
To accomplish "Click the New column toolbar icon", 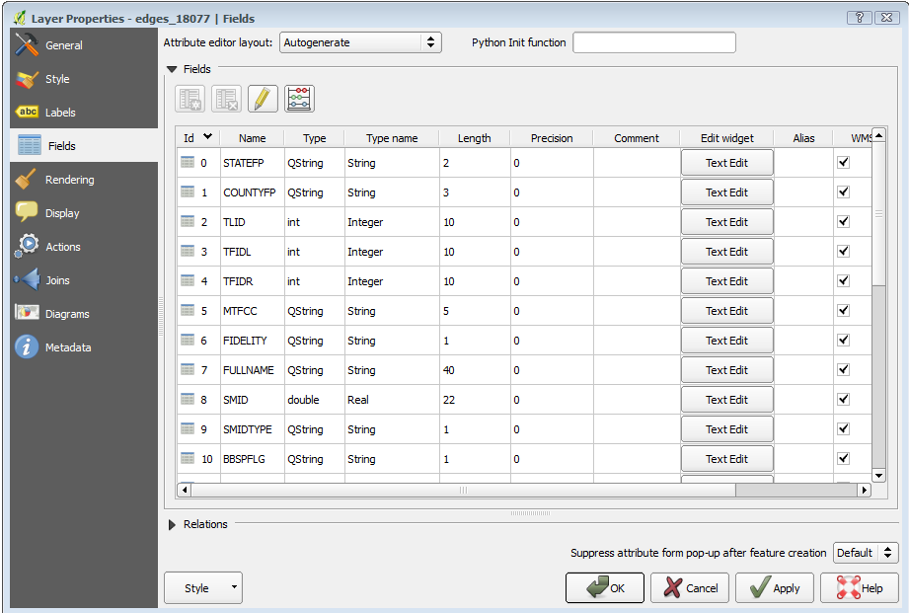I will 190,99.
